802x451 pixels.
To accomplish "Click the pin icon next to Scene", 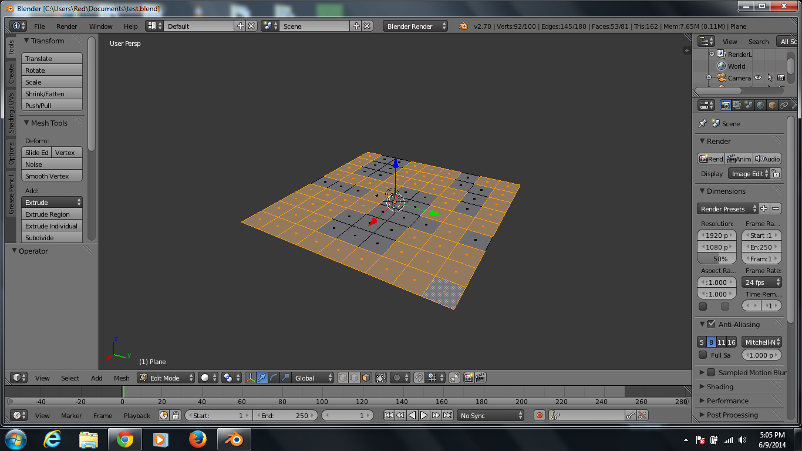I will coord(702,123).
